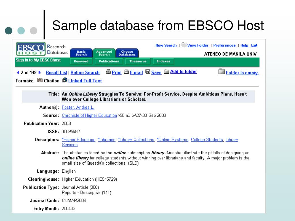Click the floppy disk Save icon
This screenshot has width=295, height=221.
click(148, 72)
